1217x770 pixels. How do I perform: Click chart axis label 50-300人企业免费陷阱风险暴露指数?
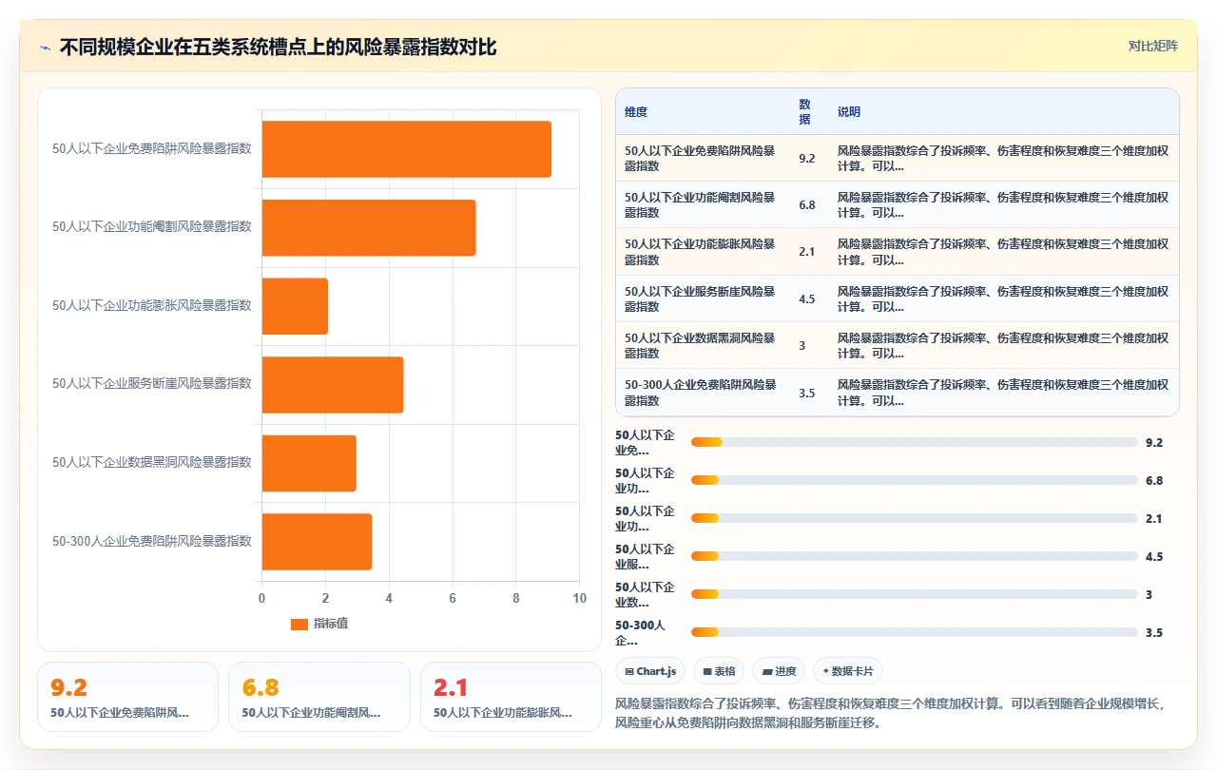point(152,541)
